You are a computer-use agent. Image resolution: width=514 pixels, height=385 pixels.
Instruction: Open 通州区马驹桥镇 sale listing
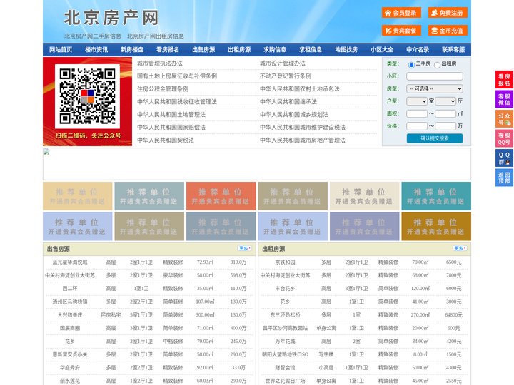click(x=70, y=302)
